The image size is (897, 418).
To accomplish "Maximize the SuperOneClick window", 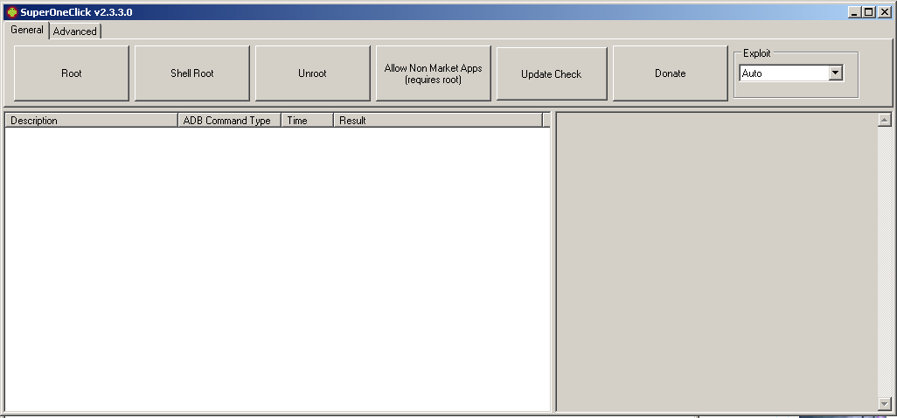I will coord(869,12).
